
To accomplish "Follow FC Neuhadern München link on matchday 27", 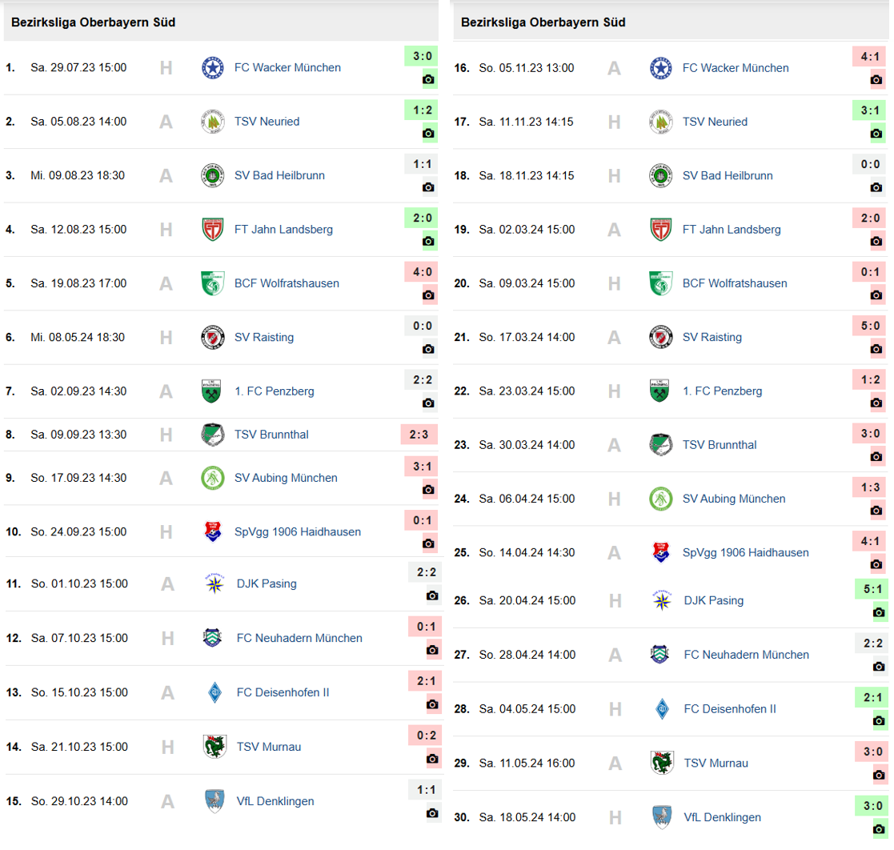I will 746,655.
